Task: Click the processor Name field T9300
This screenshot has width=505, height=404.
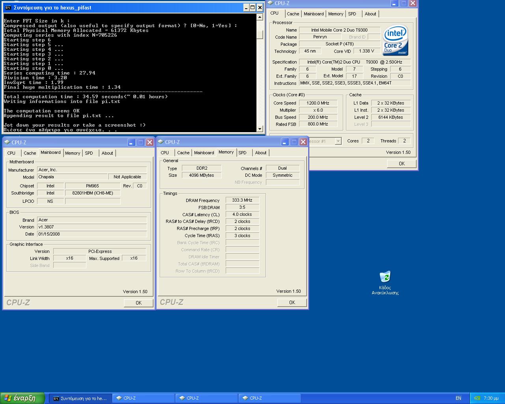Action: (339, 30)
